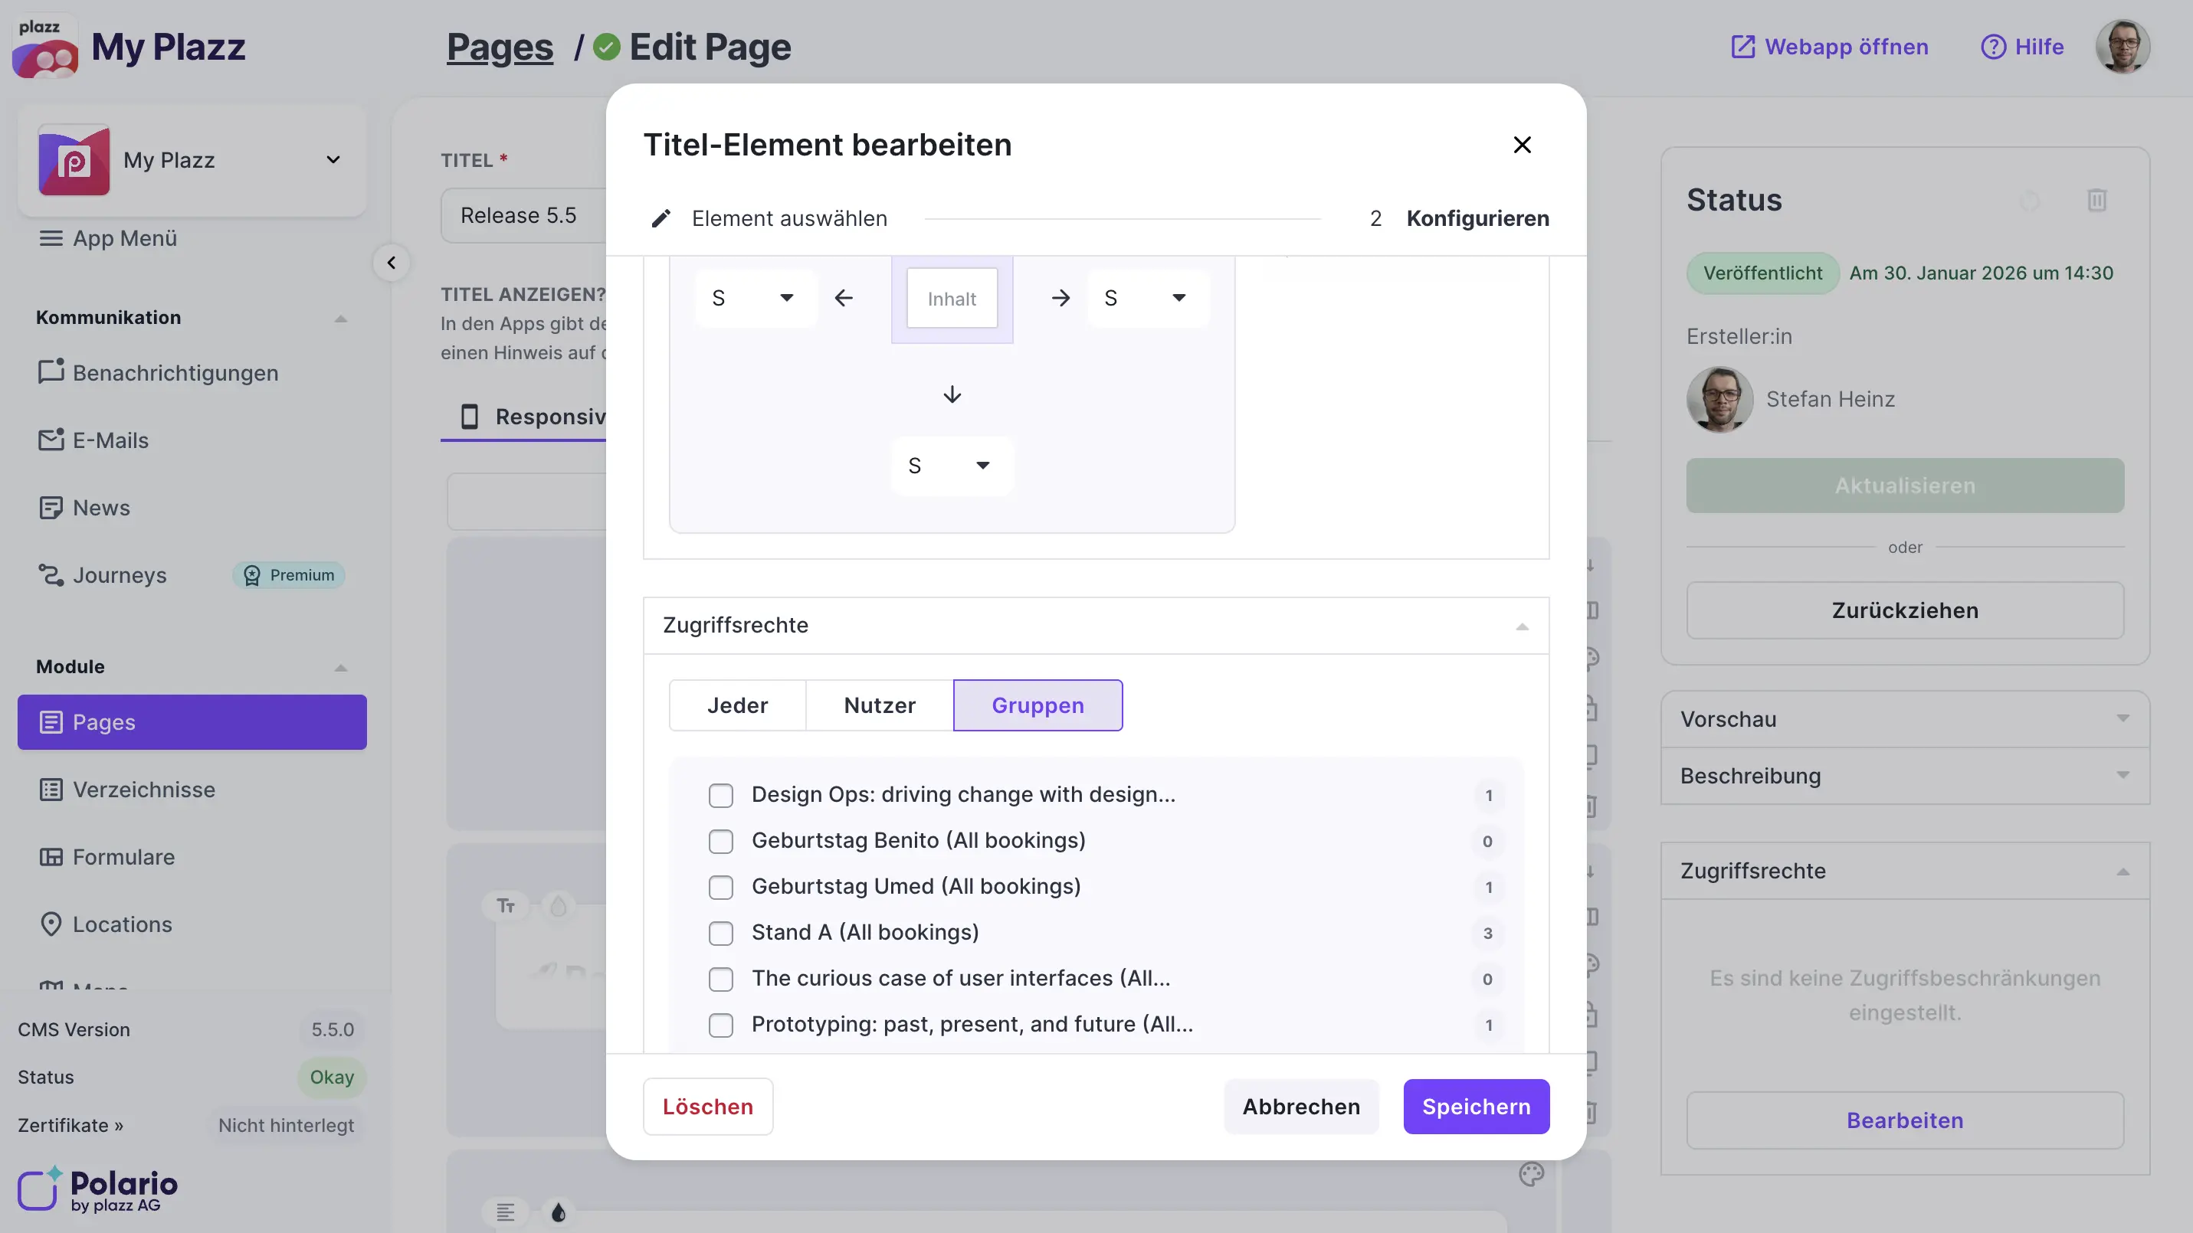Click the palette icon below the dialog

pyautogui.click(x=1531, y=1175)
